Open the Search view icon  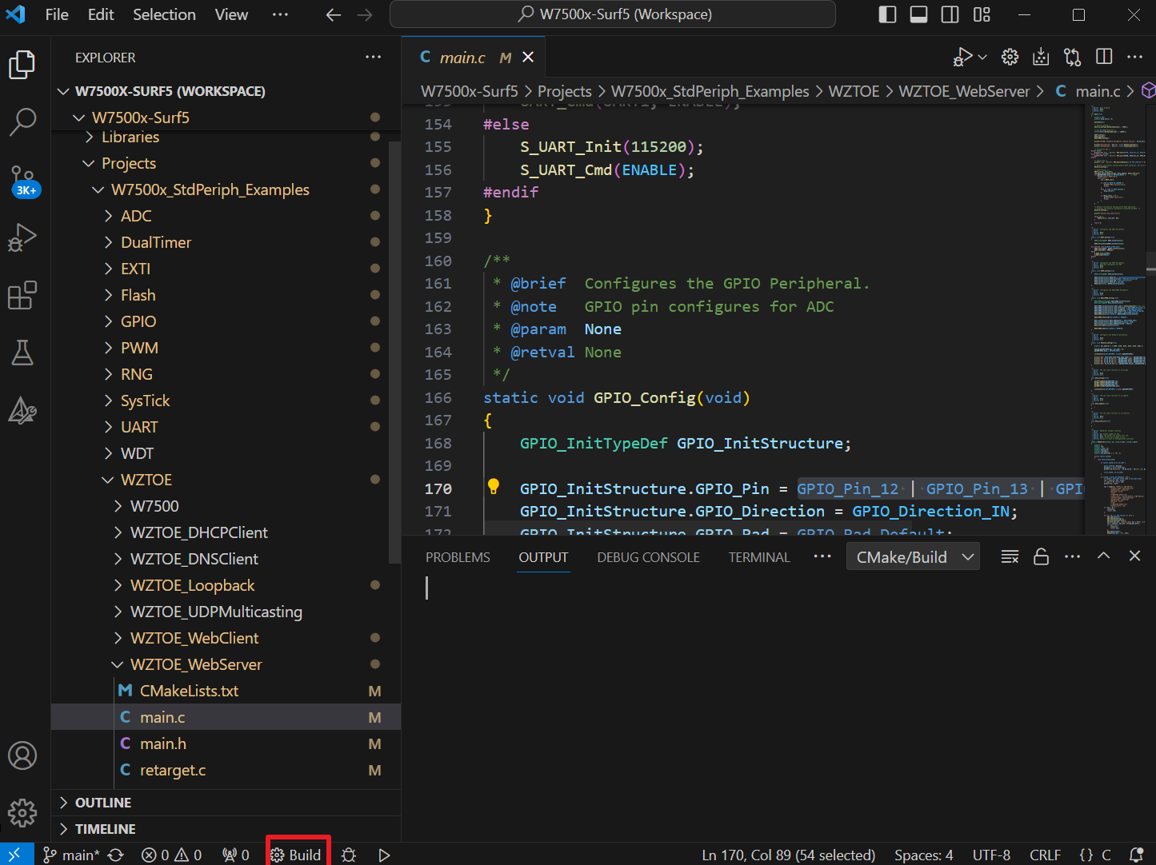[x=22, y=122]
